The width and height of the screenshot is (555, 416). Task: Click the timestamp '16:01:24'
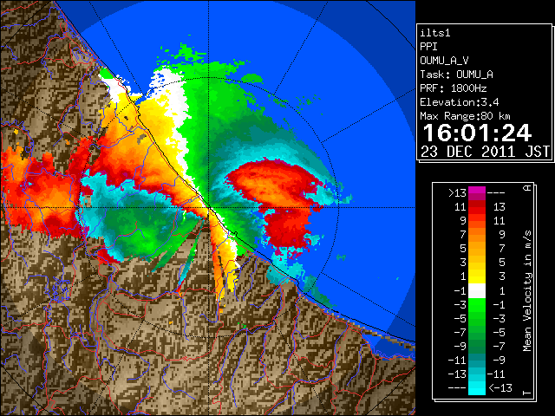tap(477, 133)
